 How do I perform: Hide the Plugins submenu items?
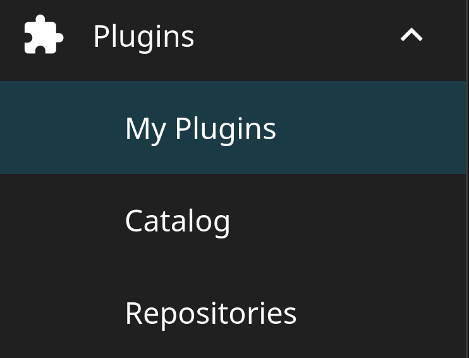click(x=411, y=35)
